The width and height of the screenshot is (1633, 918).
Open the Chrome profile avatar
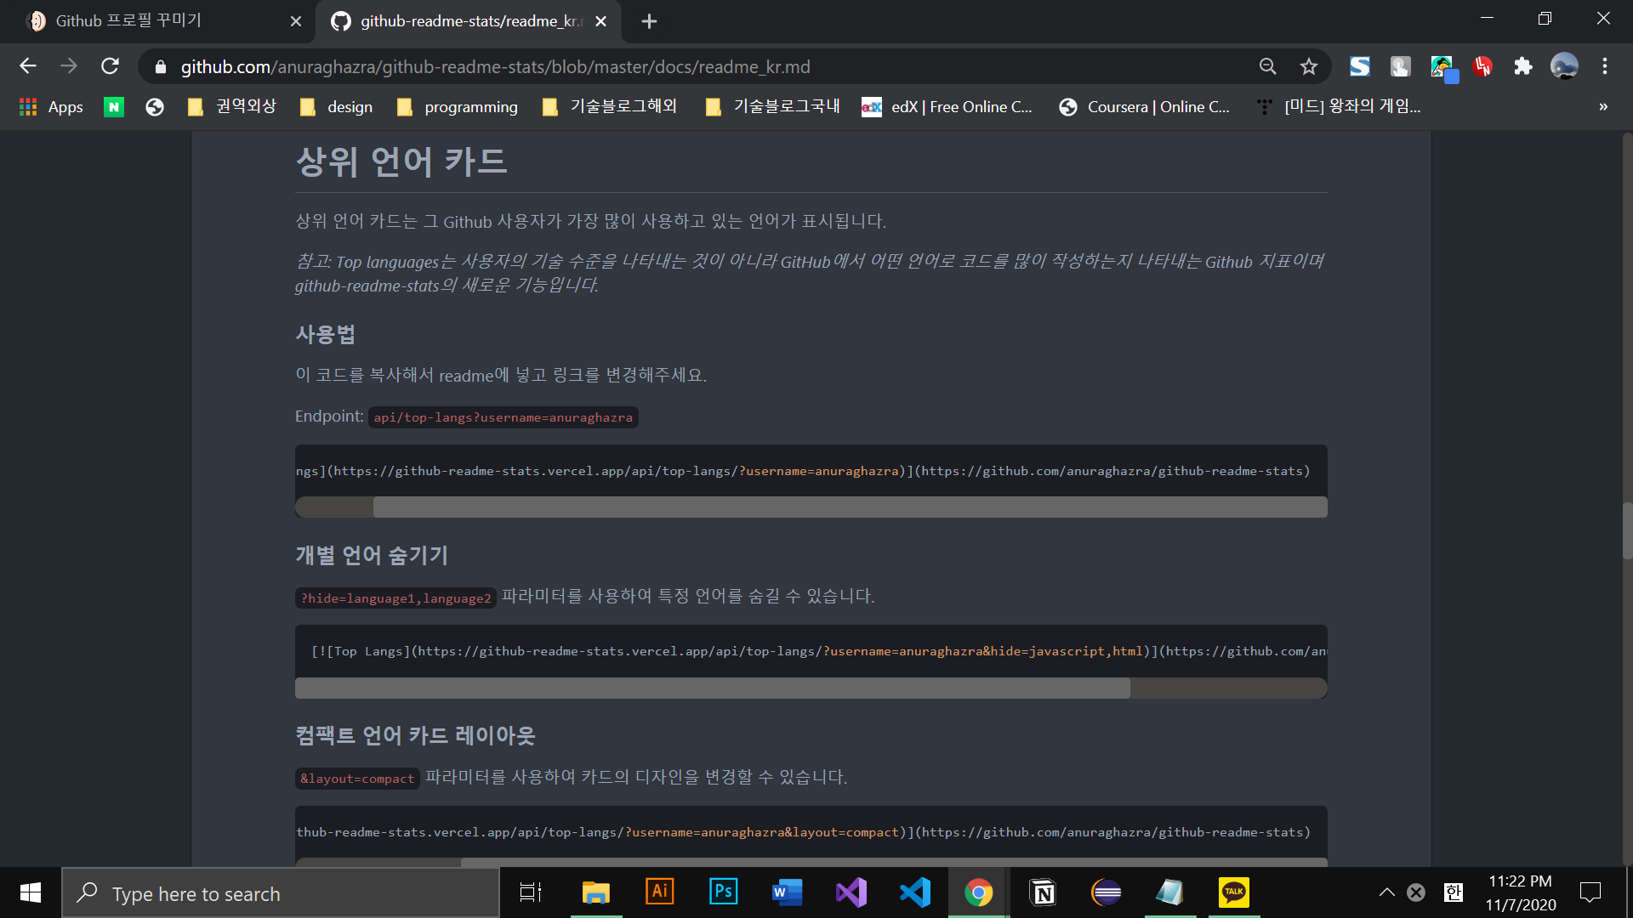[1564, 66]
